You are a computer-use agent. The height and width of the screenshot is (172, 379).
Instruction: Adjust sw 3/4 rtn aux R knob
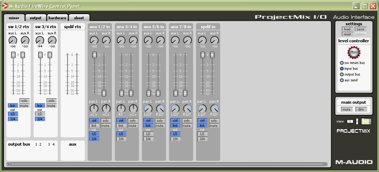pos(52,40)
